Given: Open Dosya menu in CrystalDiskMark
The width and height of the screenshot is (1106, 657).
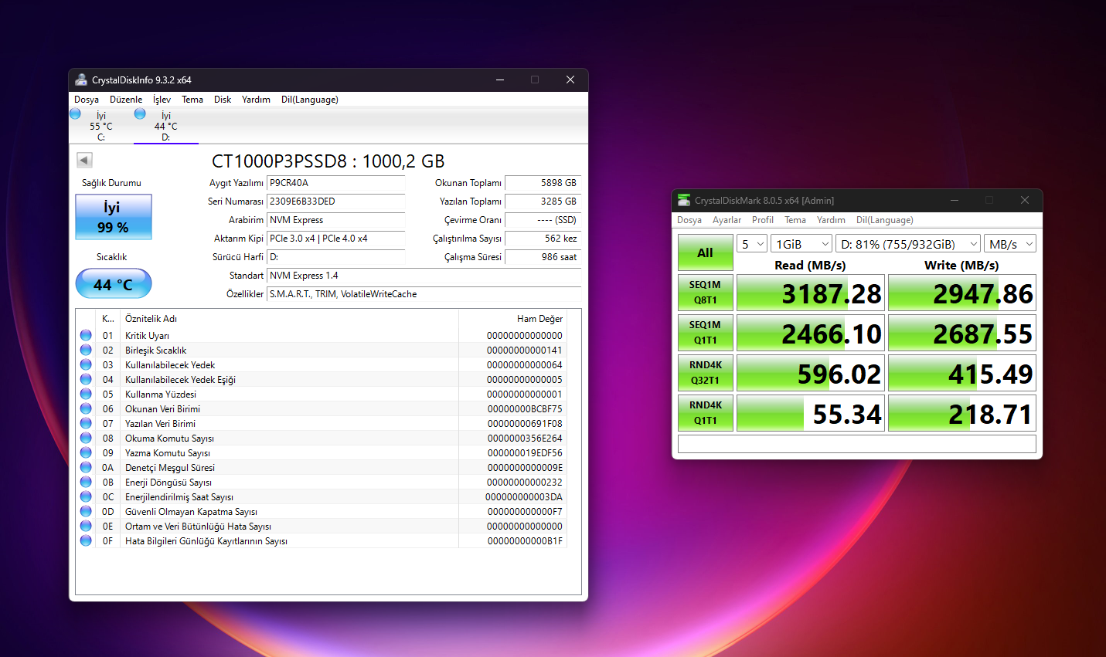Looking at the screenshot, I should coord(689,220).
